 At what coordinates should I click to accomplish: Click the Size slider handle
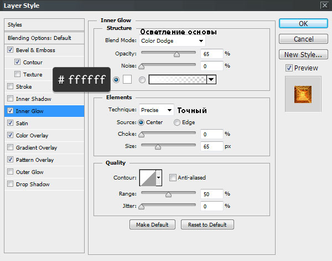[x=158, y=147]
